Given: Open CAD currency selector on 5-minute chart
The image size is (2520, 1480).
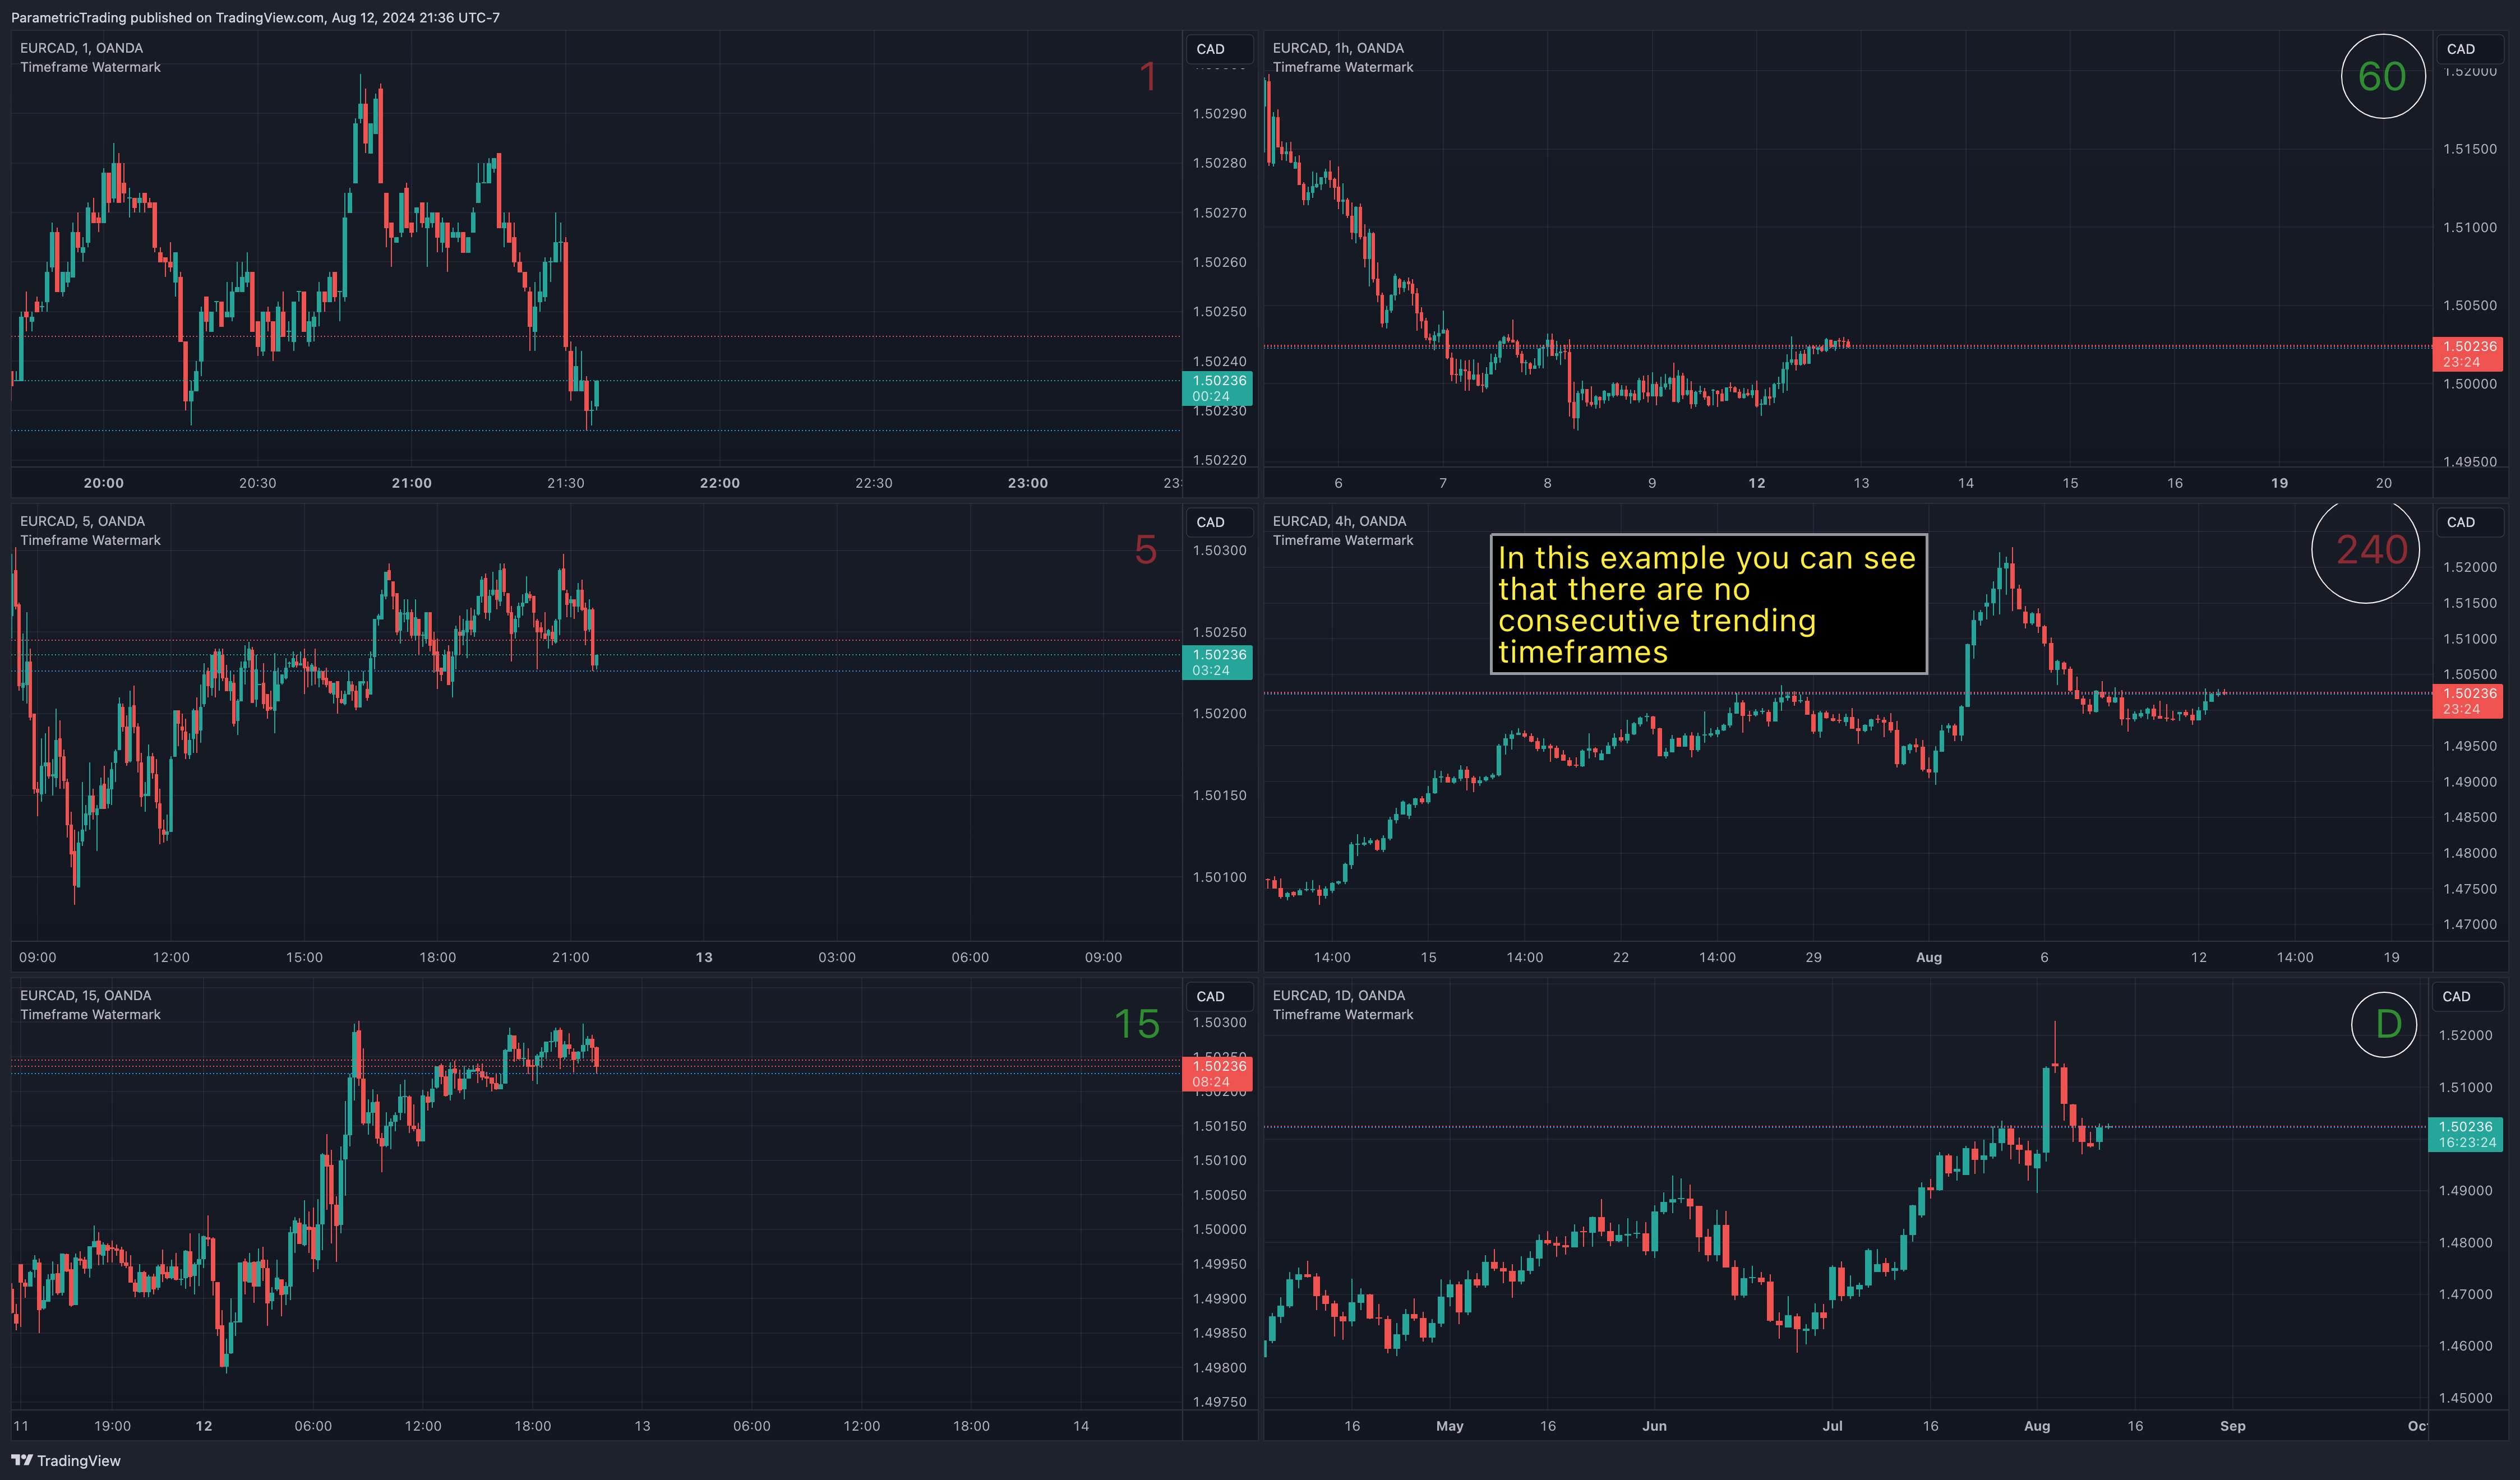Looking at the screenshot, I should click(x=1219, y=522).
